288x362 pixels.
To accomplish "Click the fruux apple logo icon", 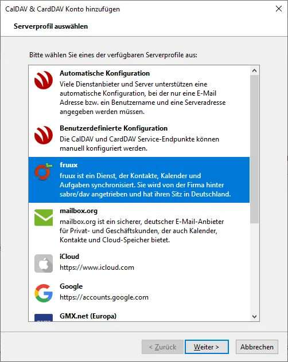I will 43,171.
